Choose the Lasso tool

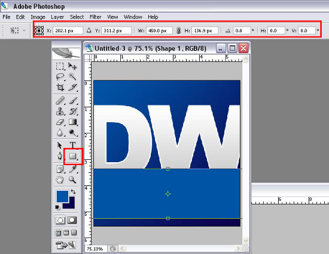pyautogui.click(x=60, y=77)
